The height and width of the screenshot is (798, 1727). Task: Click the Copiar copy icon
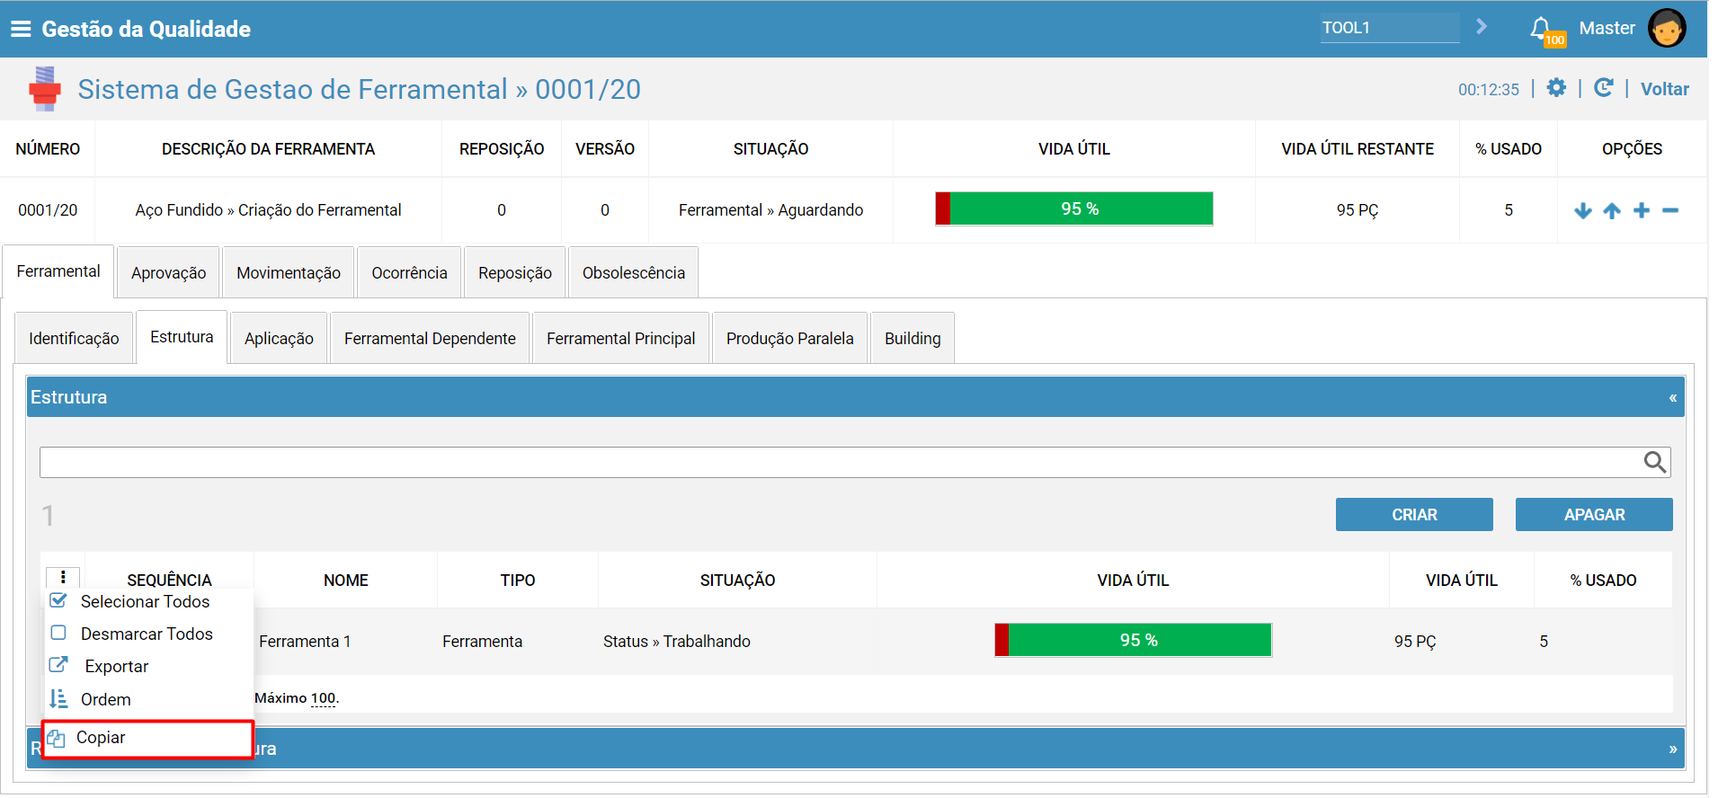(56, 738)
